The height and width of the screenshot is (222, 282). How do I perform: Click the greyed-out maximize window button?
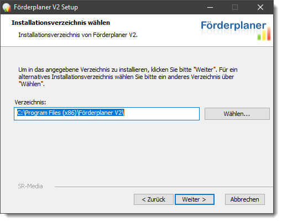(x=235, y=7)
